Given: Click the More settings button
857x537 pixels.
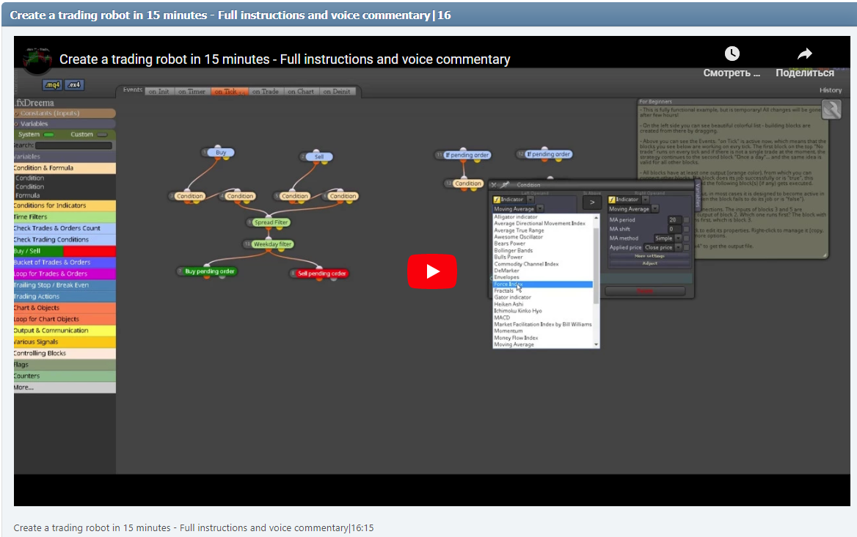Looking at the screenshot, I should (x=649, y=256).
